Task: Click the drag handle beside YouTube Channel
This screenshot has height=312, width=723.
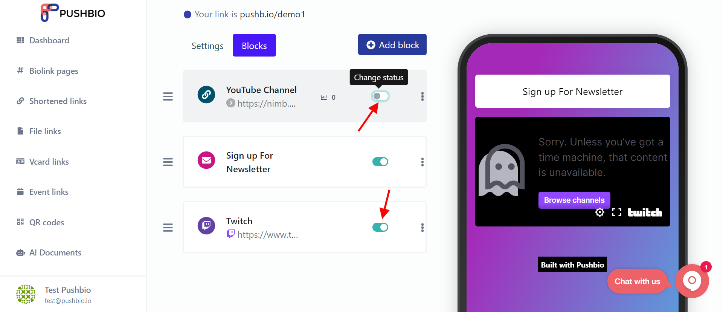Action: coord(168,96)
